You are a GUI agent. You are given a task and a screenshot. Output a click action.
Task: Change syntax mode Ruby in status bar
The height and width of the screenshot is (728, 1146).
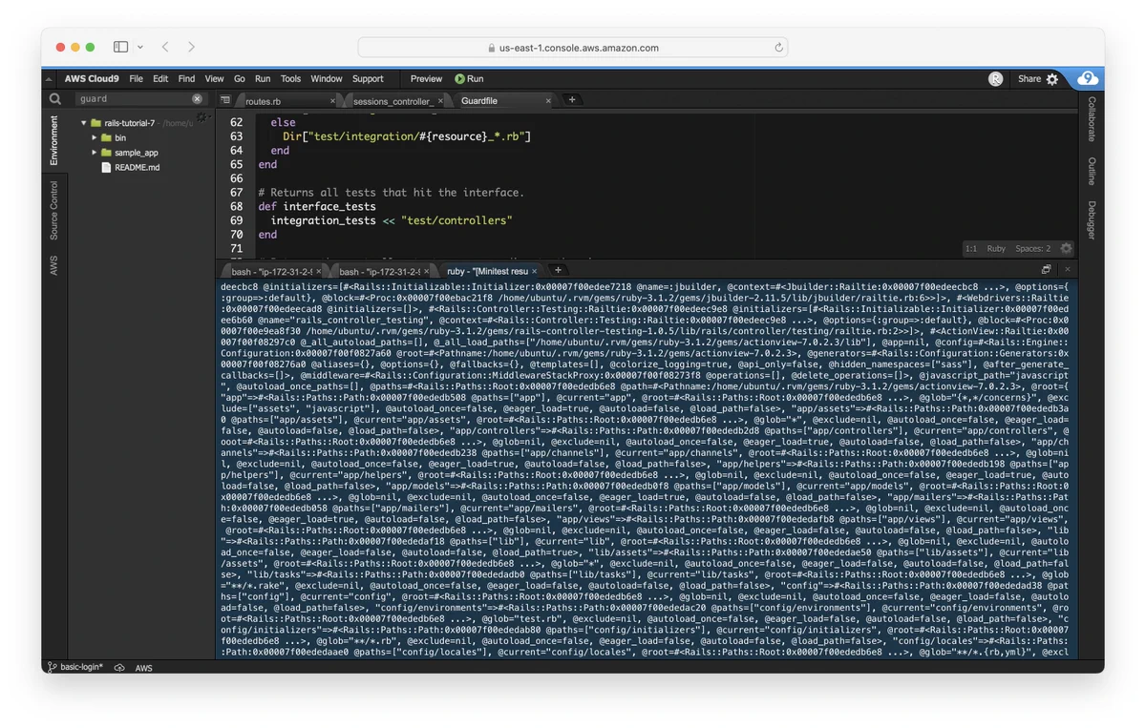[x=996, y=248]
